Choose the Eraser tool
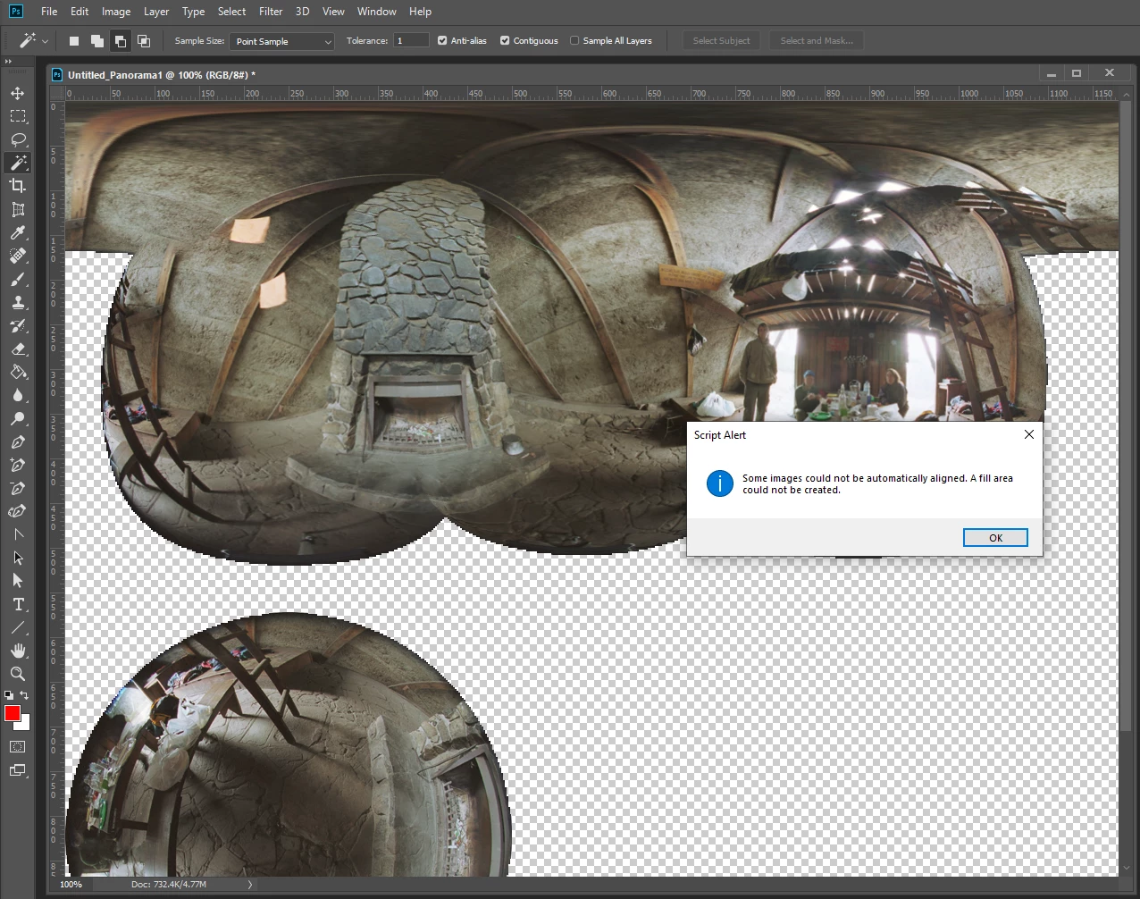 click(18, 349)
